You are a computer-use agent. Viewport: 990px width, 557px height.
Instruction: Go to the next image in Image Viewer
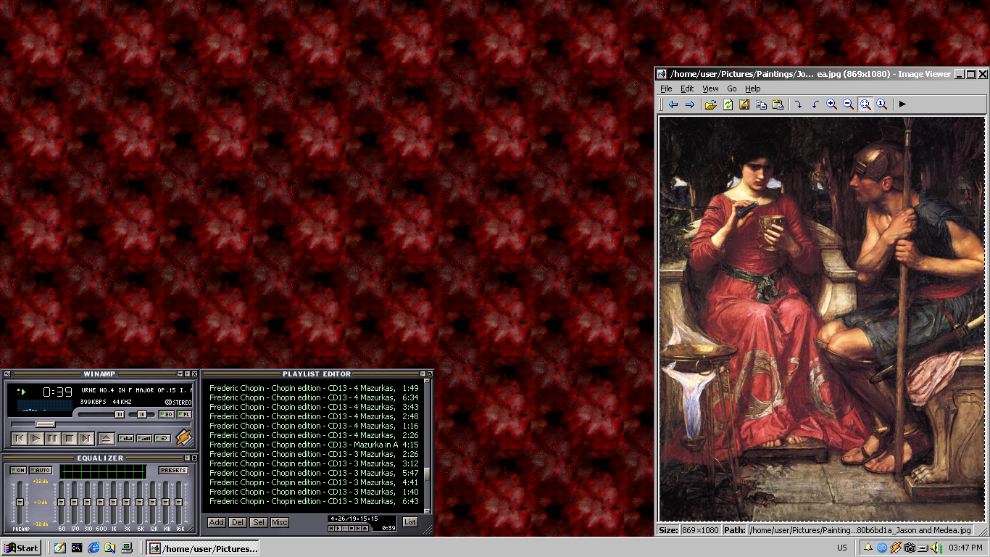pyautogui.click(x=690, y=104)
